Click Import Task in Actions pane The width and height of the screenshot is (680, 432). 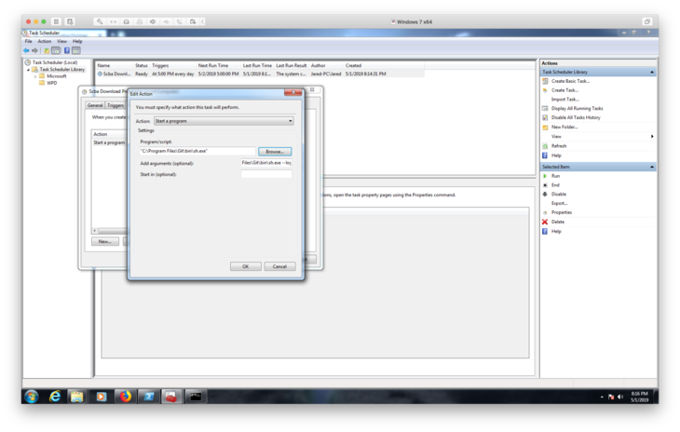click(564, 100)
